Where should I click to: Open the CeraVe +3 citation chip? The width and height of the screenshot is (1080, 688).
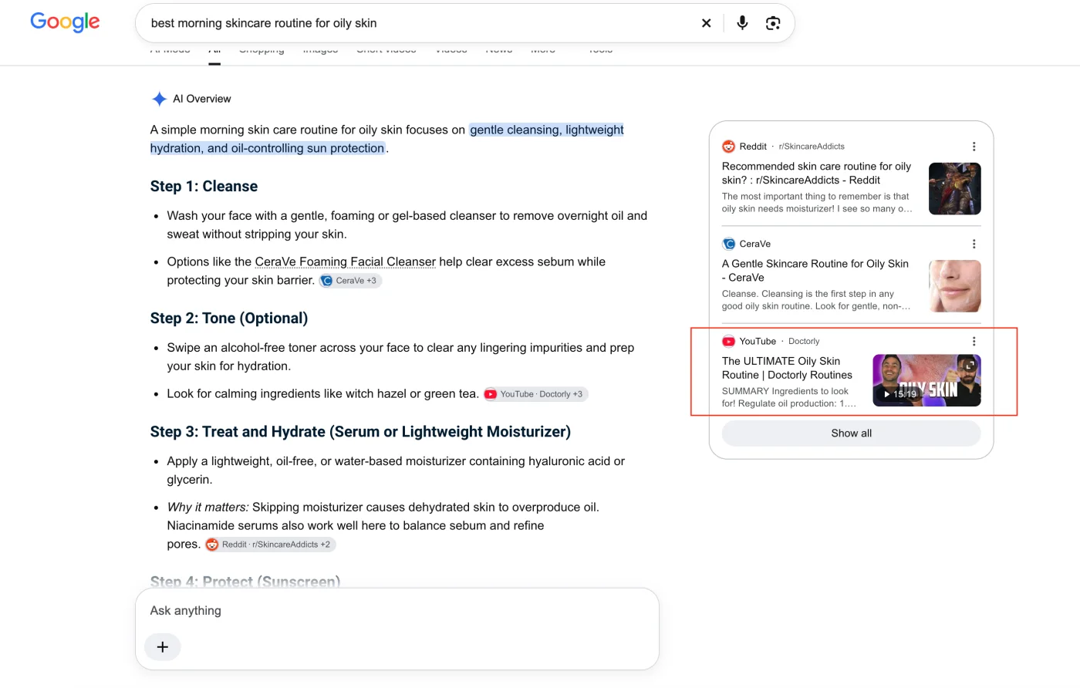pyautogui.click(x=350, y=281)
